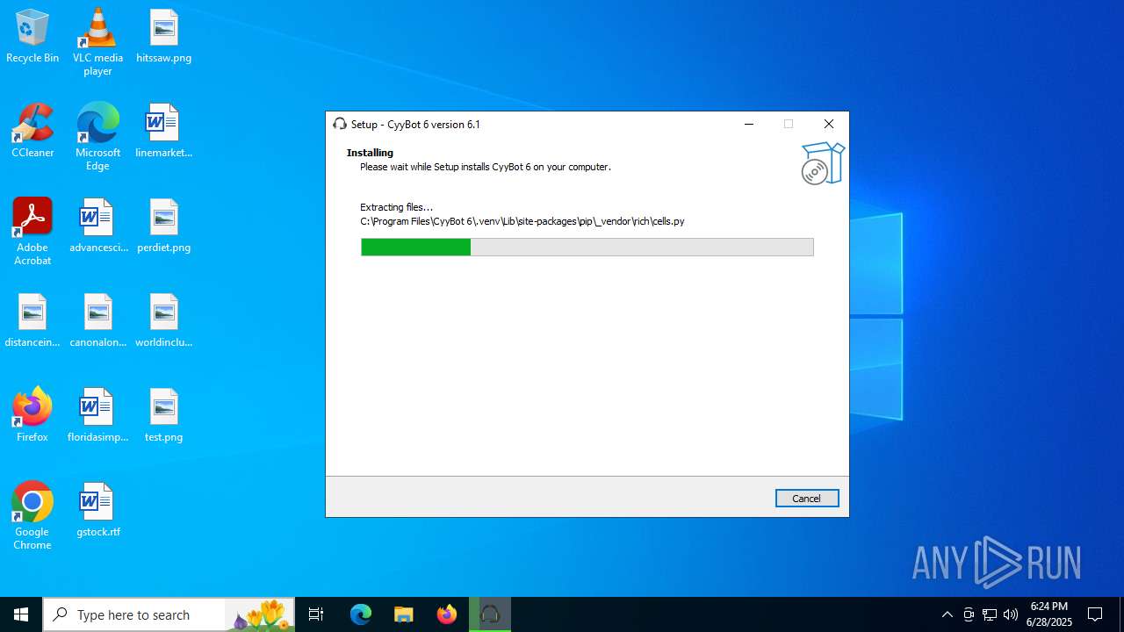Open Firefox from taskbar
Image resolution: width=1124 pixels, height=632 pixels.
tap(447, 614)
